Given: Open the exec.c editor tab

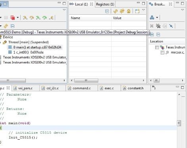Looking at the screenshot, I should click(x=109, y=88).
